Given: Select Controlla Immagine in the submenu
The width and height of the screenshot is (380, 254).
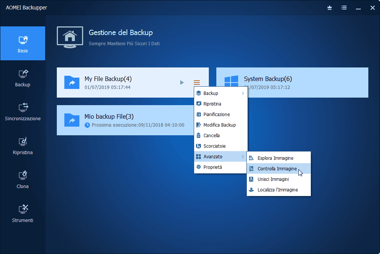Looking at the screenshot, I should (x=279, y=169).
